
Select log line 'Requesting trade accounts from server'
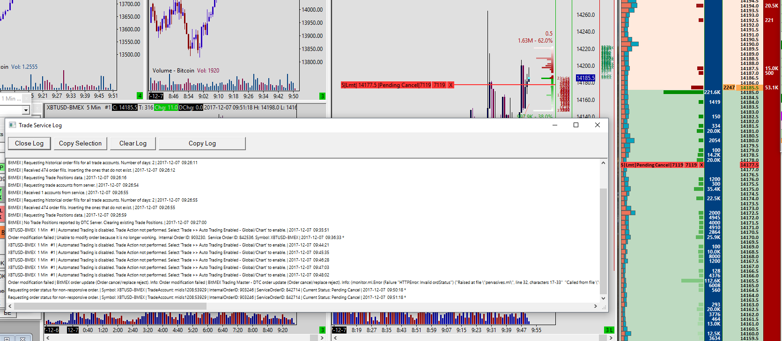(74, 185)
